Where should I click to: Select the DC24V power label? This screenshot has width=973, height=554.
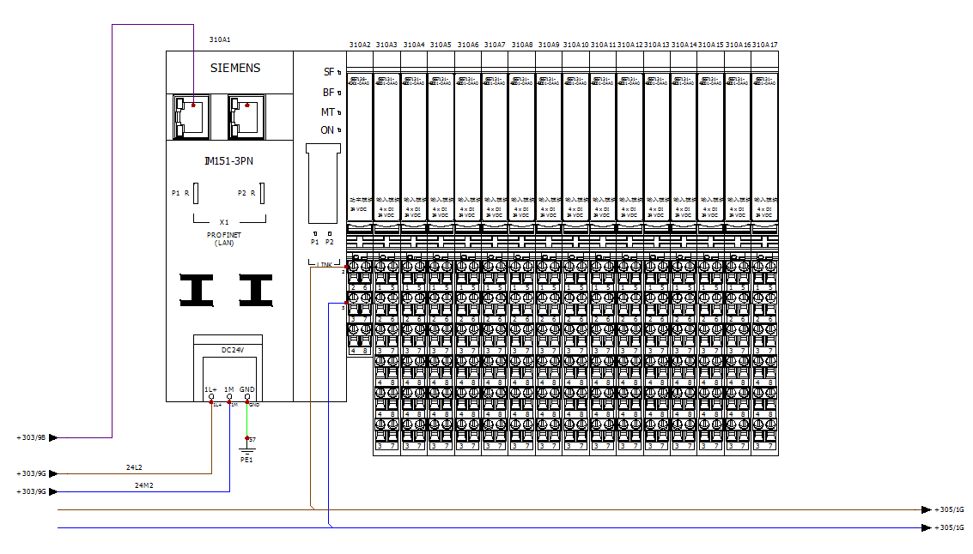pos(233,350)
